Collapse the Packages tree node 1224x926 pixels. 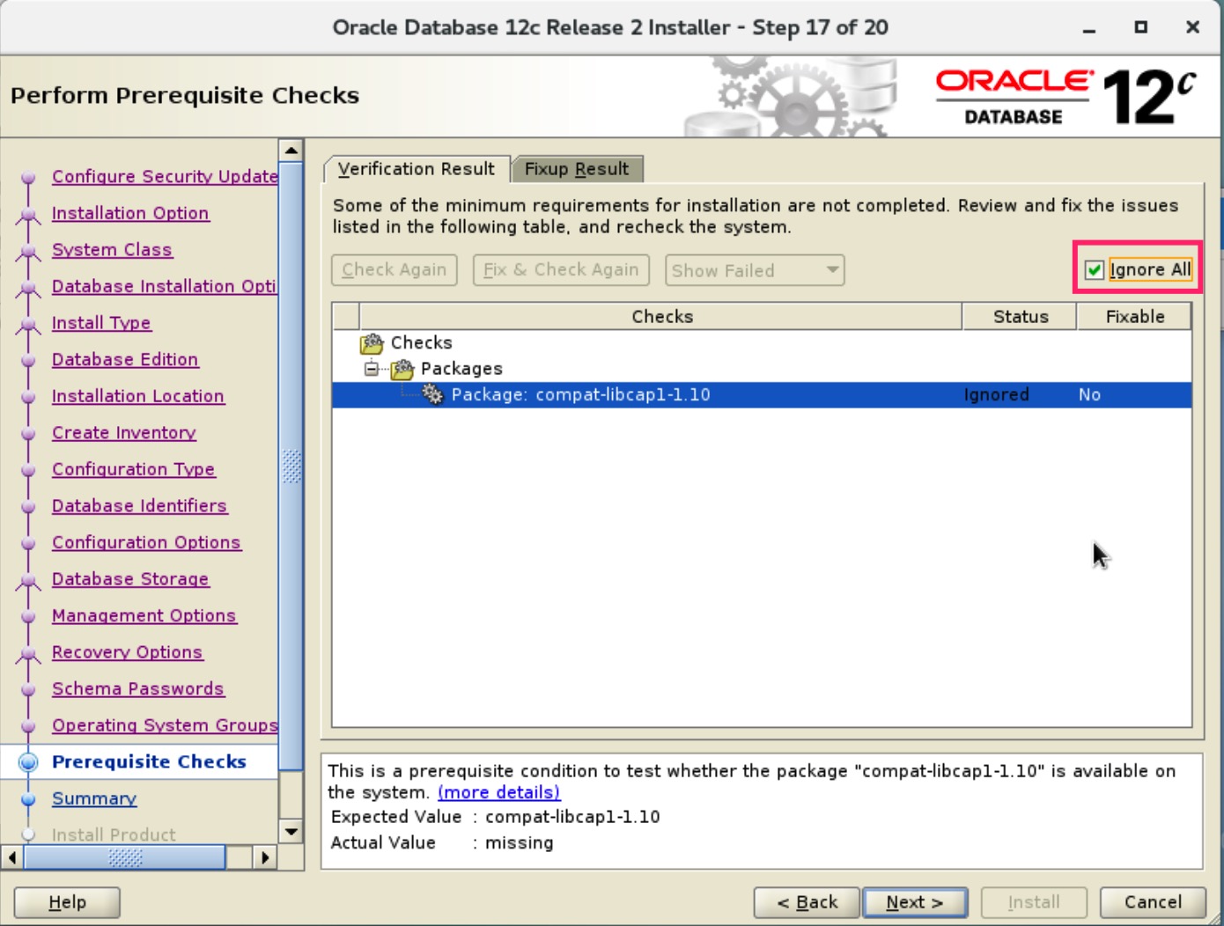pyautogui.click(x=372, y=369)
